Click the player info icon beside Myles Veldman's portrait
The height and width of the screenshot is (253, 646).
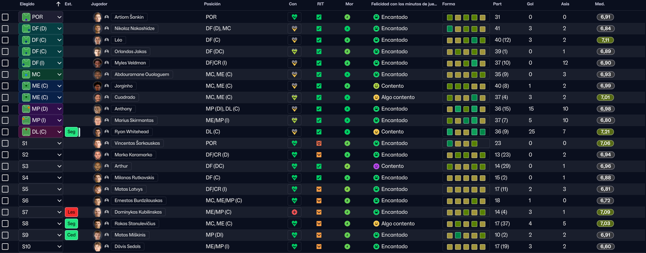[x=107, y=63]
